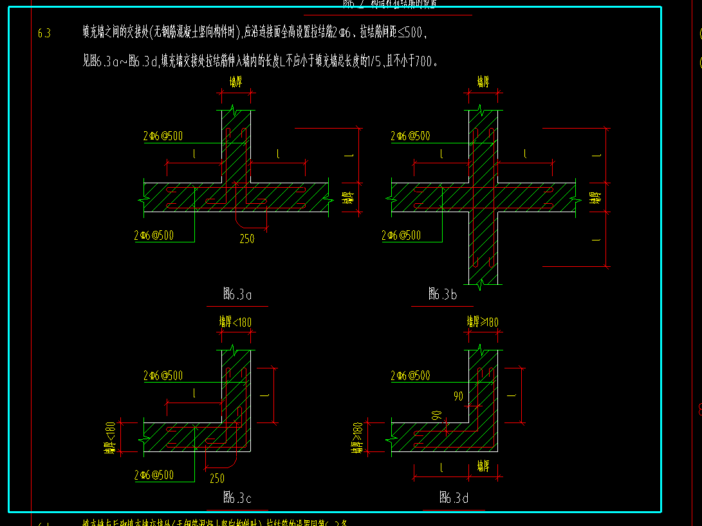702x526 pixels.
Task: Select the 墙厚 label below figure 6.3d
Action: [483, 466]
